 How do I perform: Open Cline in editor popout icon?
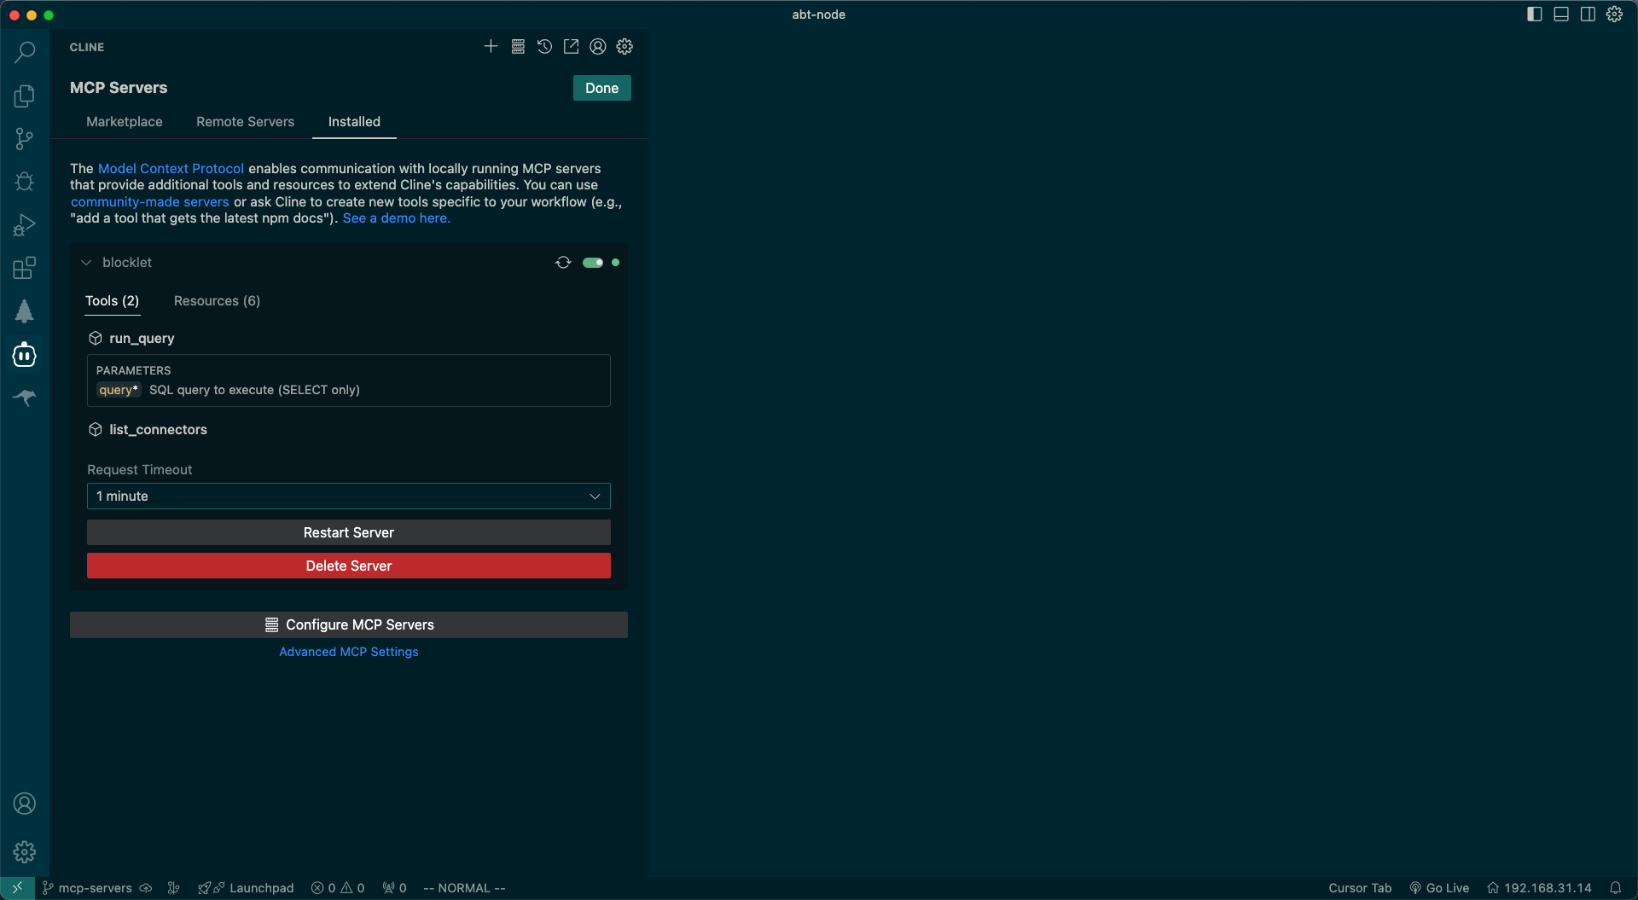(x=571, y=47)
